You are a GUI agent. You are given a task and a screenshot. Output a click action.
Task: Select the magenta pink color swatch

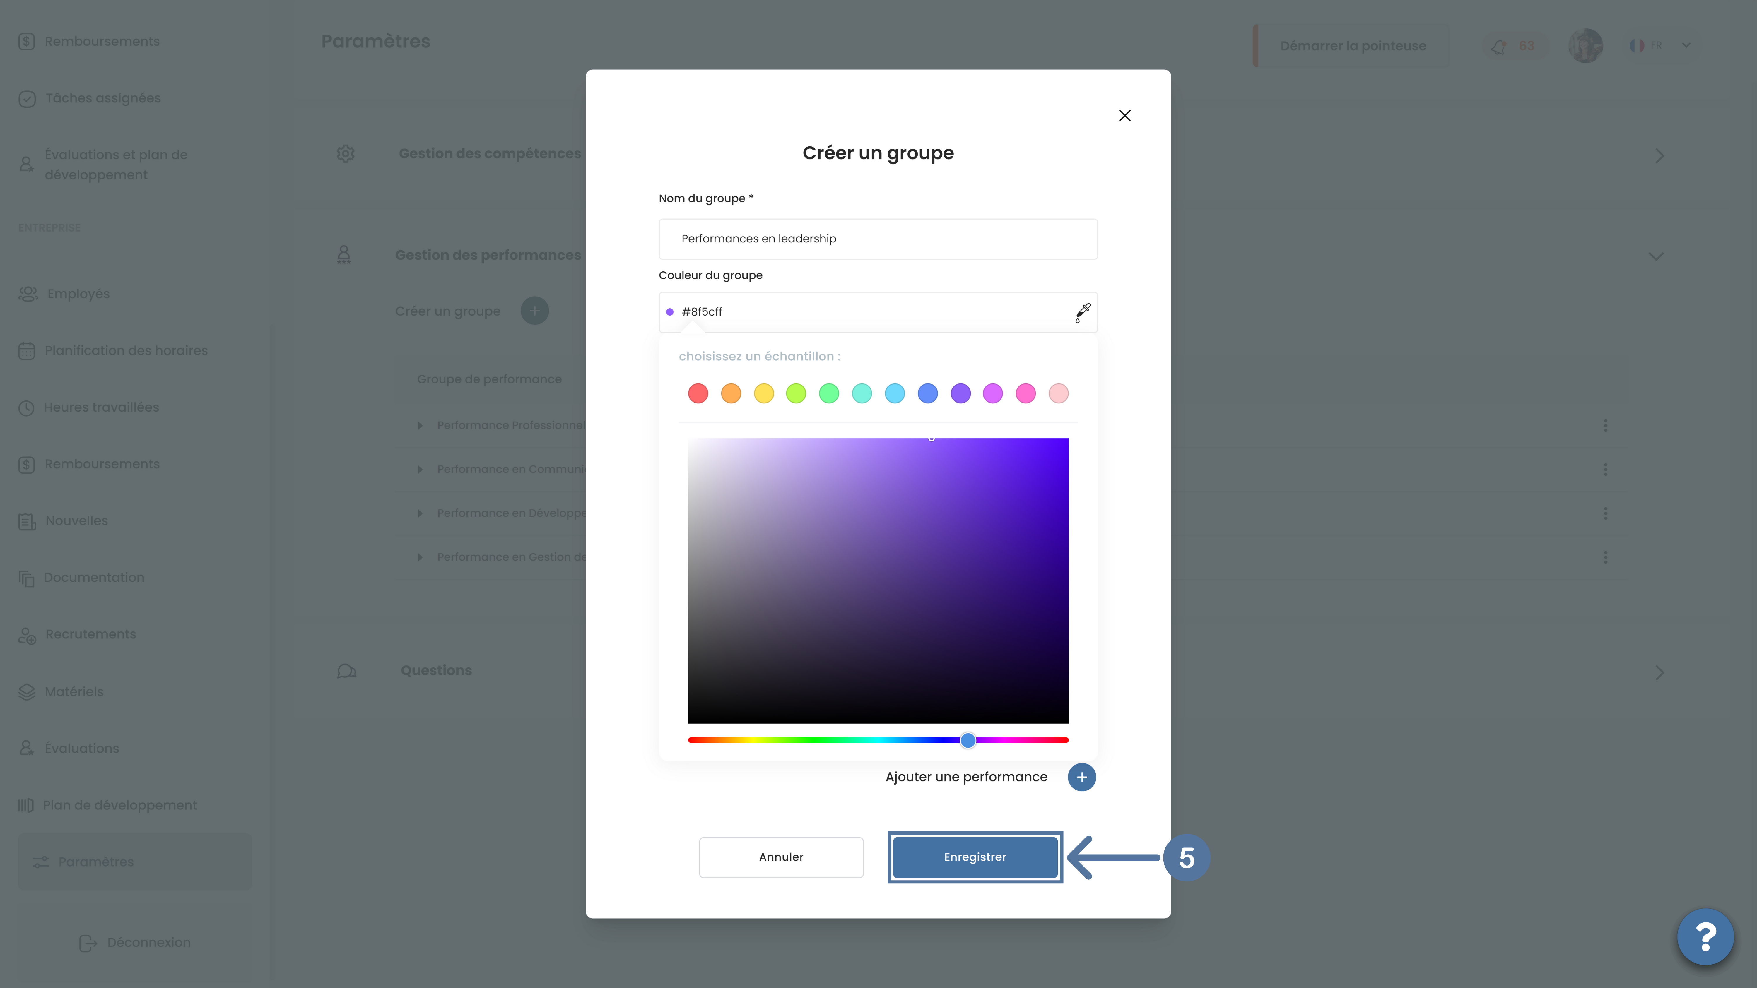1026,393
